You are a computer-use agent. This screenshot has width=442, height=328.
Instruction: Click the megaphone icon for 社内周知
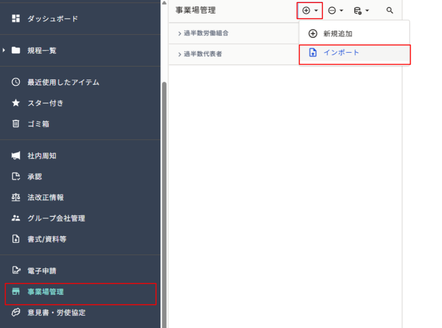(16, 155)
